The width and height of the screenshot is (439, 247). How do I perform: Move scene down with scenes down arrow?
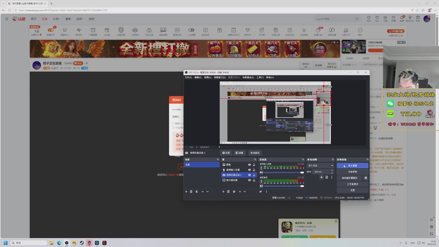pos(207,192)
